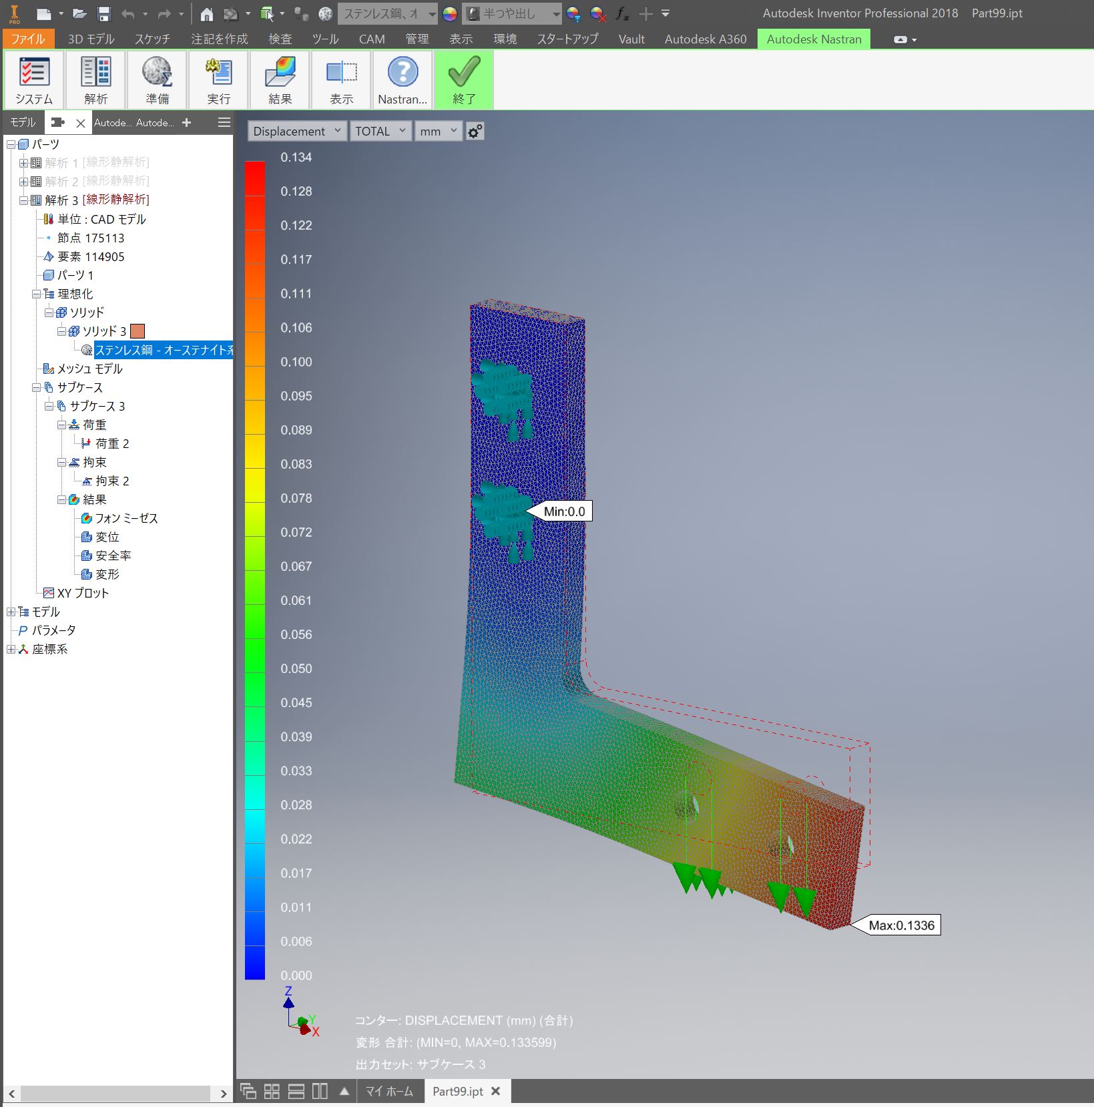
Task: Click the Min:0.0 probe label
Action: [564, 511]
